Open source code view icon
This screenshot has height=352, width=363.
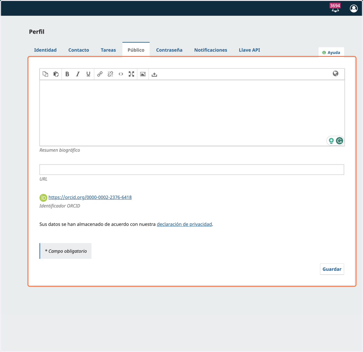click(x=121, y=74)
